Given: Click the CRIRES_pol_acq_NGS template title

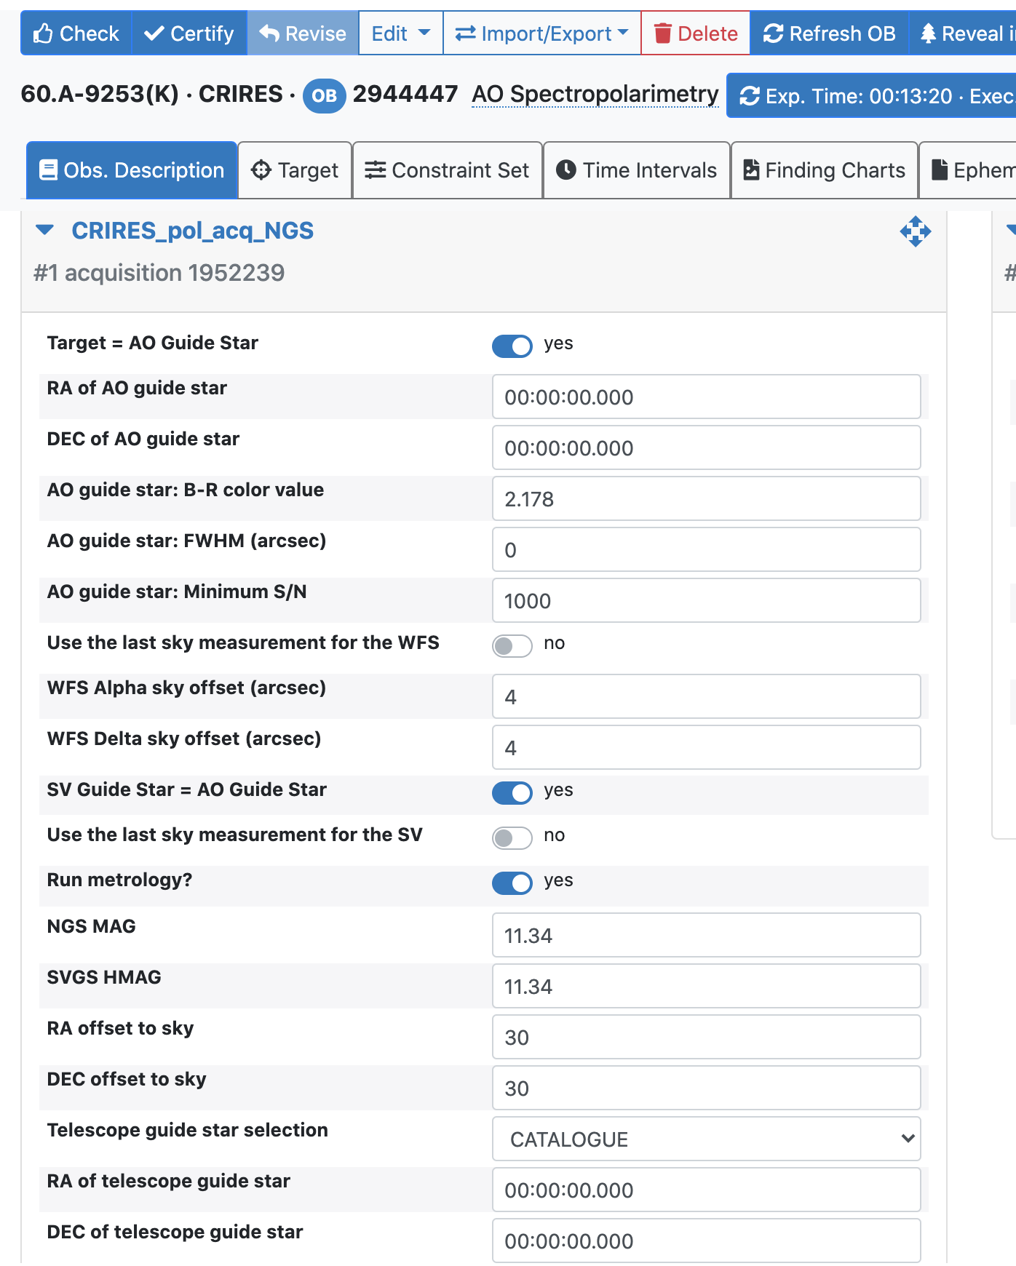Looking at the screenshot, I should pyautogui.click(x=192, y=231).
